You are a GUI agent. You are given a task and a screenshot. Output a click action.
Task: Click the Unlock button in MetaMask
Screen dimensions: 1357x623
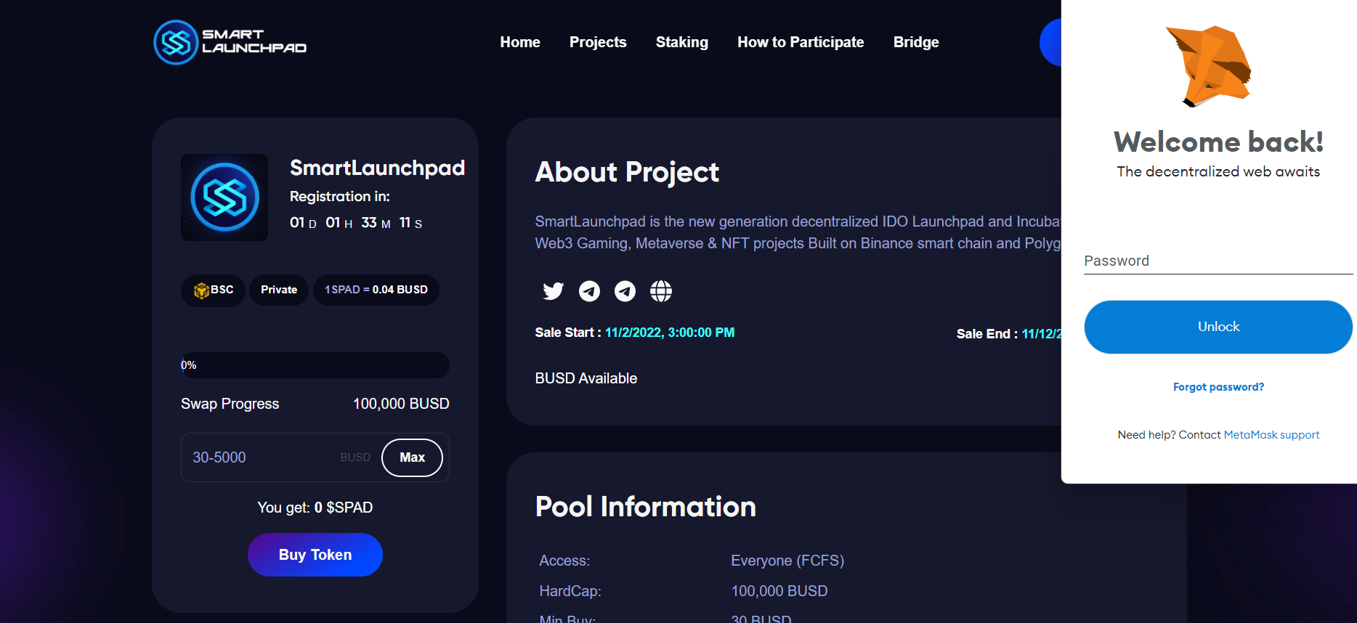pyautogui.click(x=1218, y=327)
